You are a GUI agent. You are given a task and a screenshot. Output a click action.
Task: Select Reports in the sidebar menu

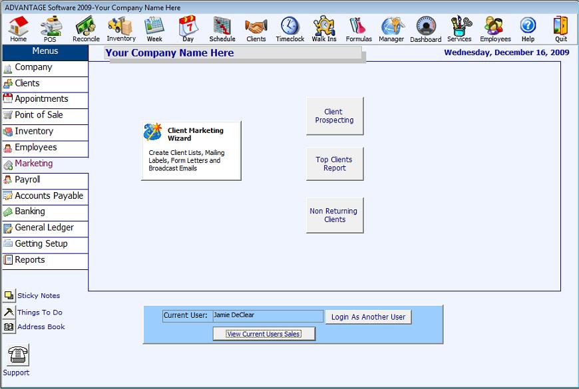45,261
